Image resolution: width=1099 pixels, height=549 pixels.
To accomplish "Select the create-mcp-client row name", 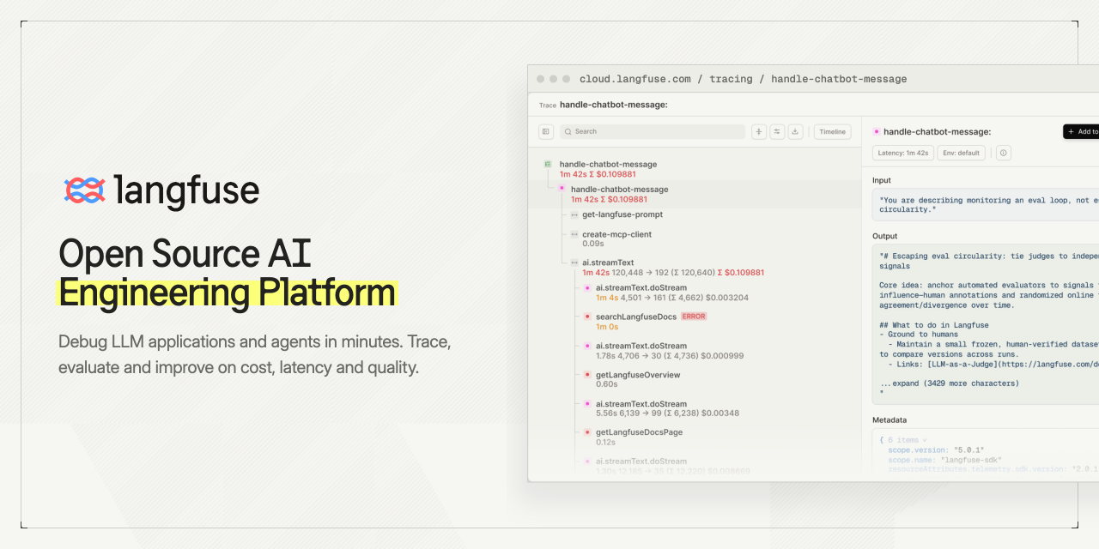I will [x=616, y=234].
